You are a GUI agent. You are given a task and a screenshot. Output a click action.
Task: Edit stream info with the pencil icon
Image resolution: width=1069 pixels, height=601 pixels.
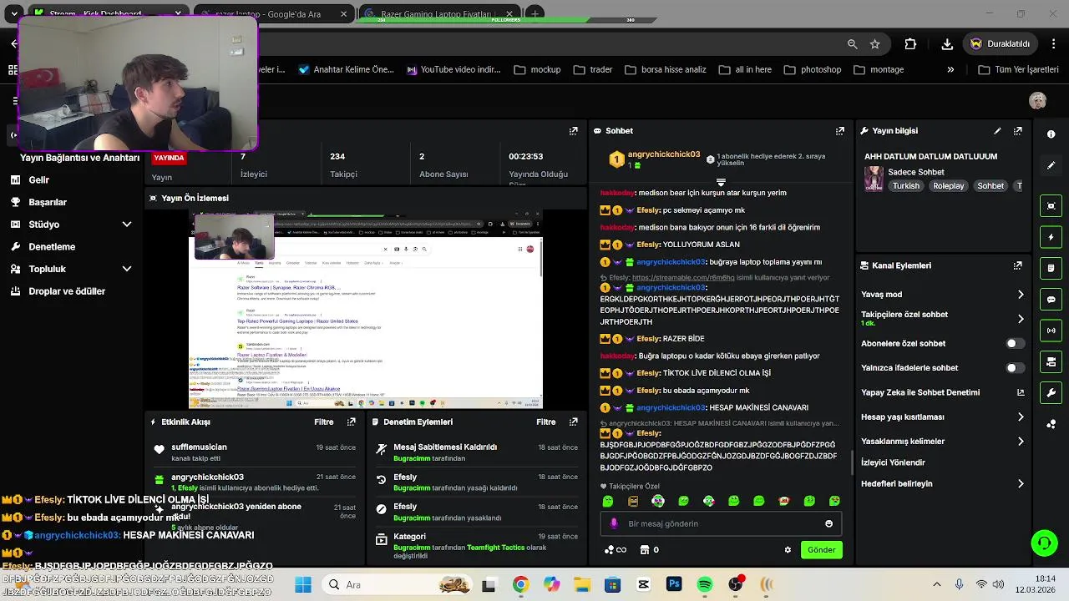(x=997, y=131)
